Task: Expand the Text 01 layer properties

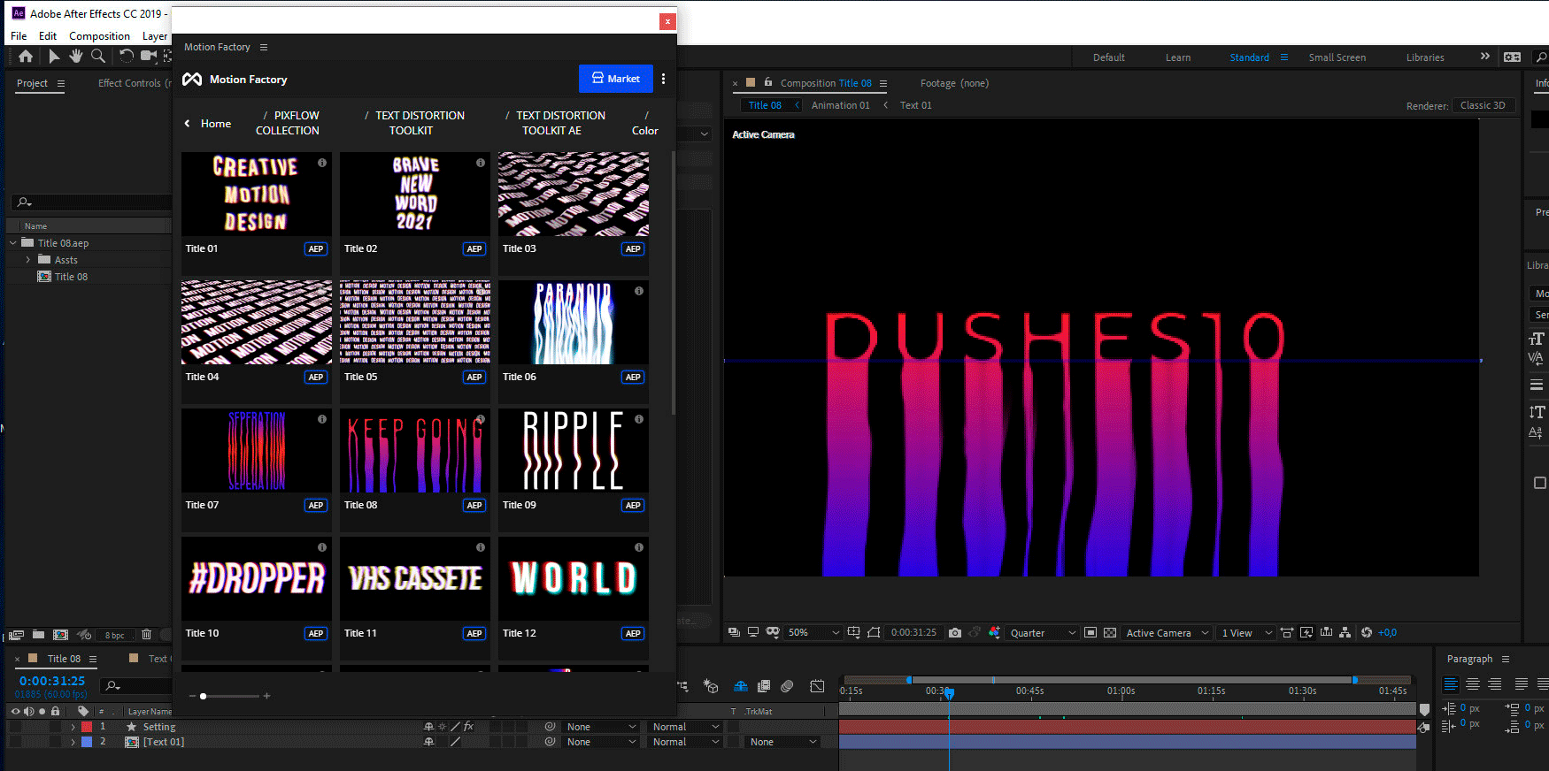Action: [x=73, y=742]
